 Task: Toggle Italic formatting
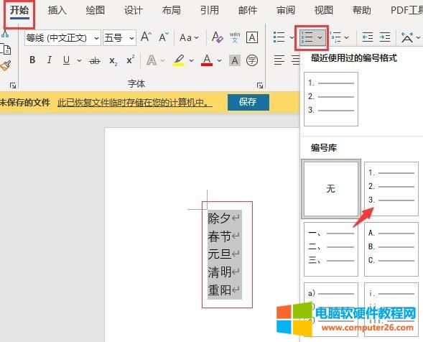pos(49,60)
